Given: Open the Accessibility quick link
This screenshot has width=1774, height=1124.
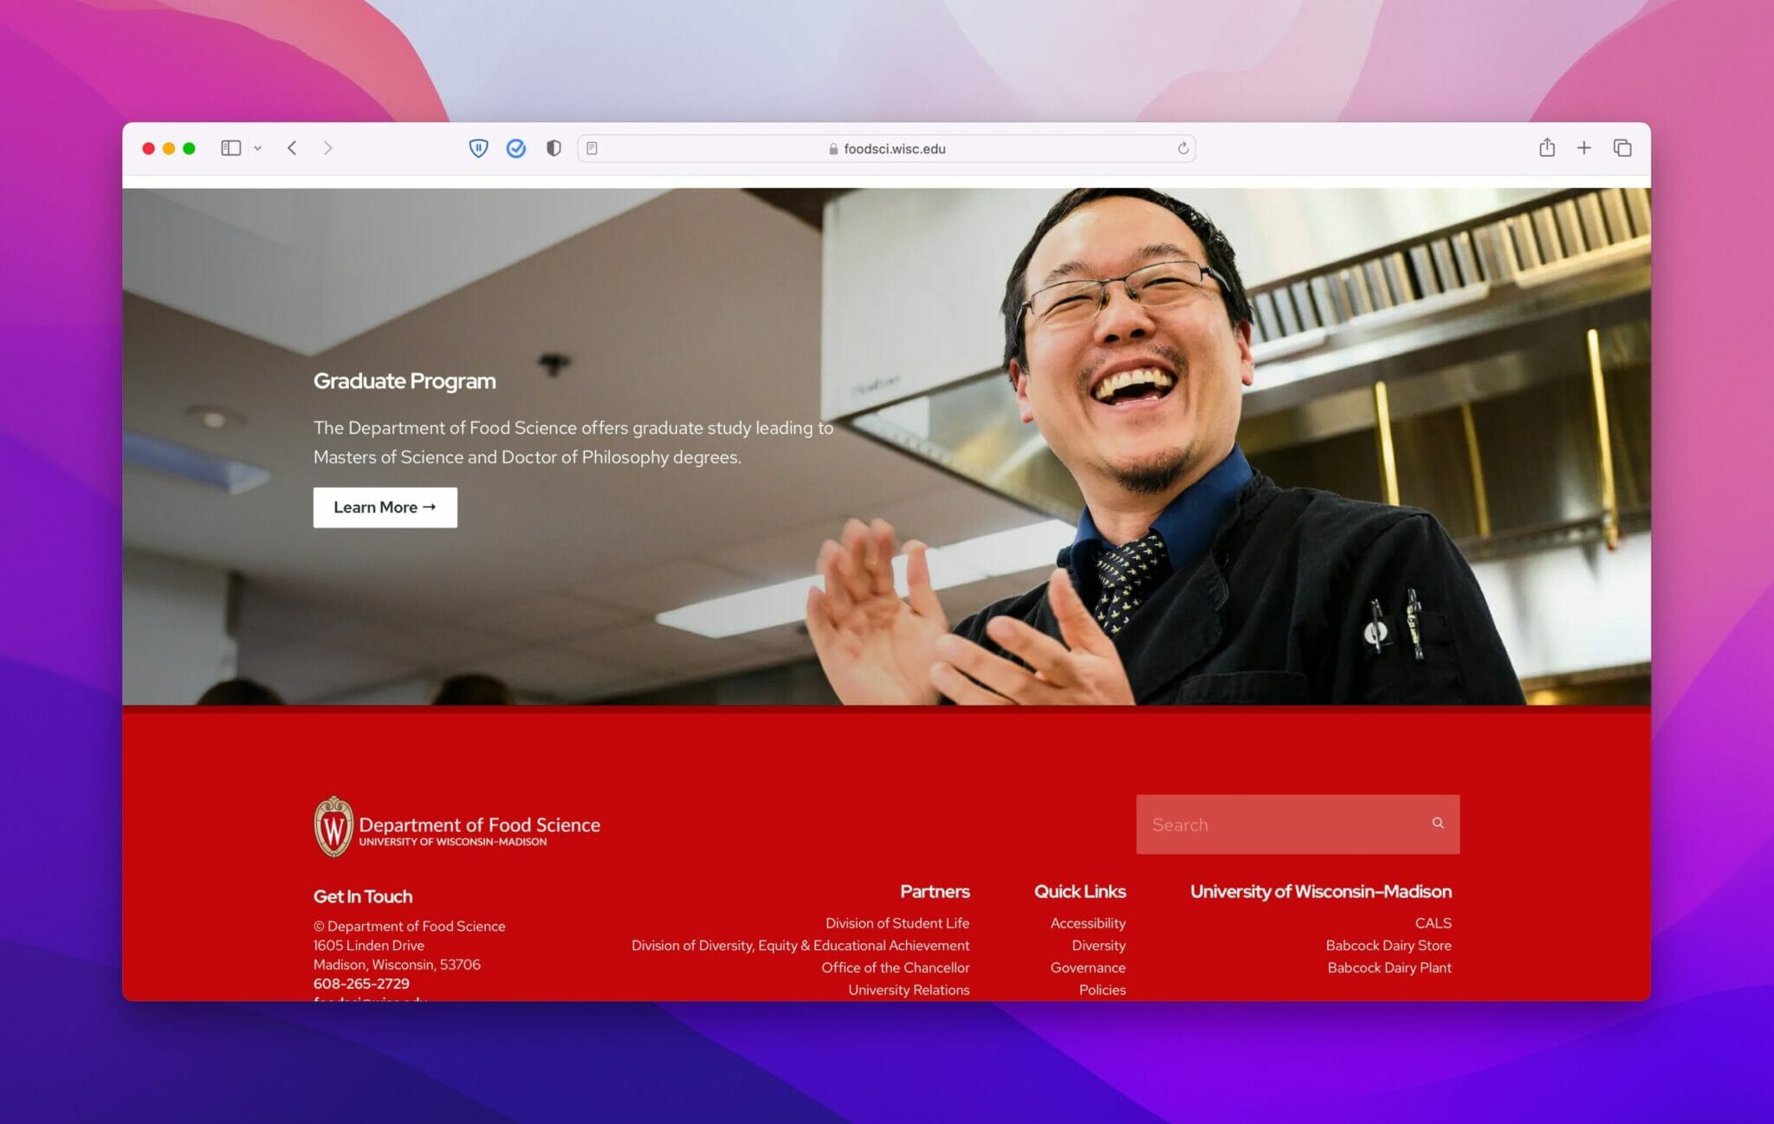Looking at the screenshot, I should point(1088,923).
